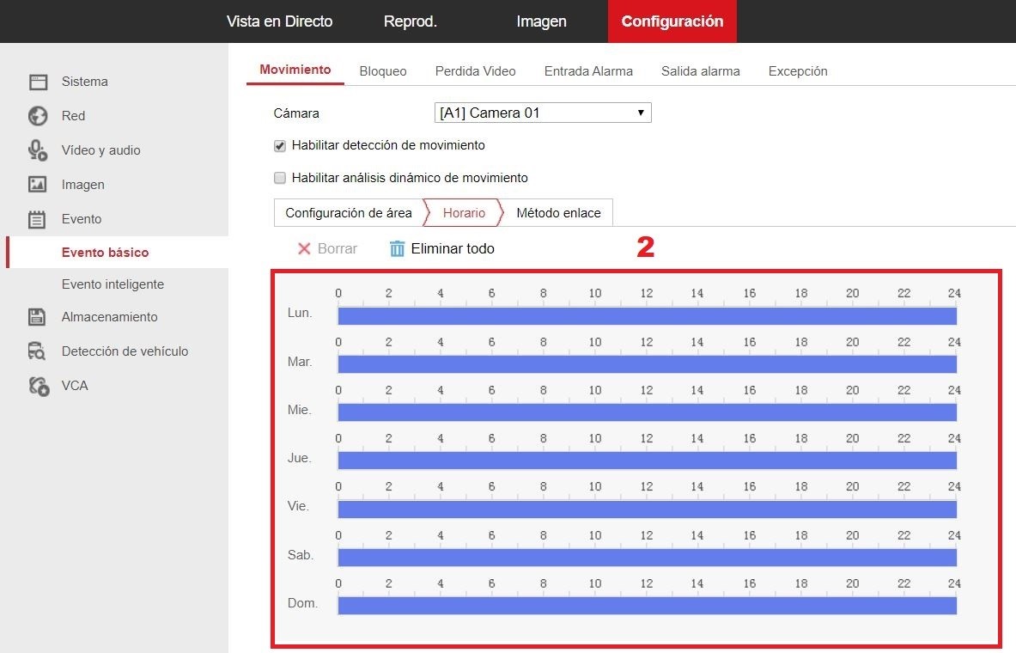Enable análisis dinámico de movimiento checkbox
The width and height of the screenshot is (1016, 653).
click(x=280, y=178)
